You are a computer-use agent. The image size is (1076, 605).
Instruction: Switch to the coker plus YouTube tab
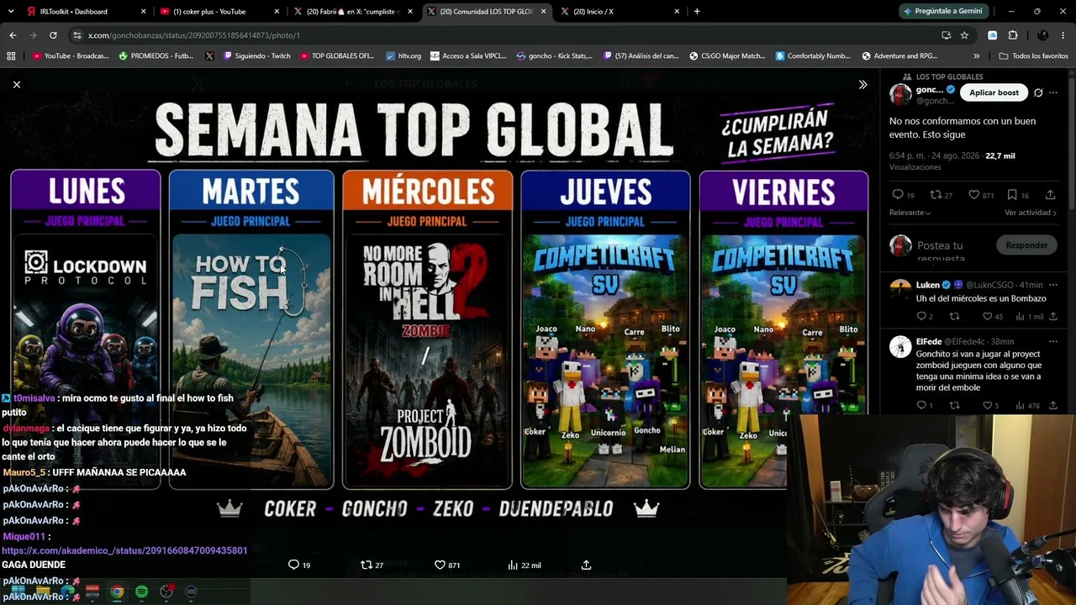pos(219,12)
